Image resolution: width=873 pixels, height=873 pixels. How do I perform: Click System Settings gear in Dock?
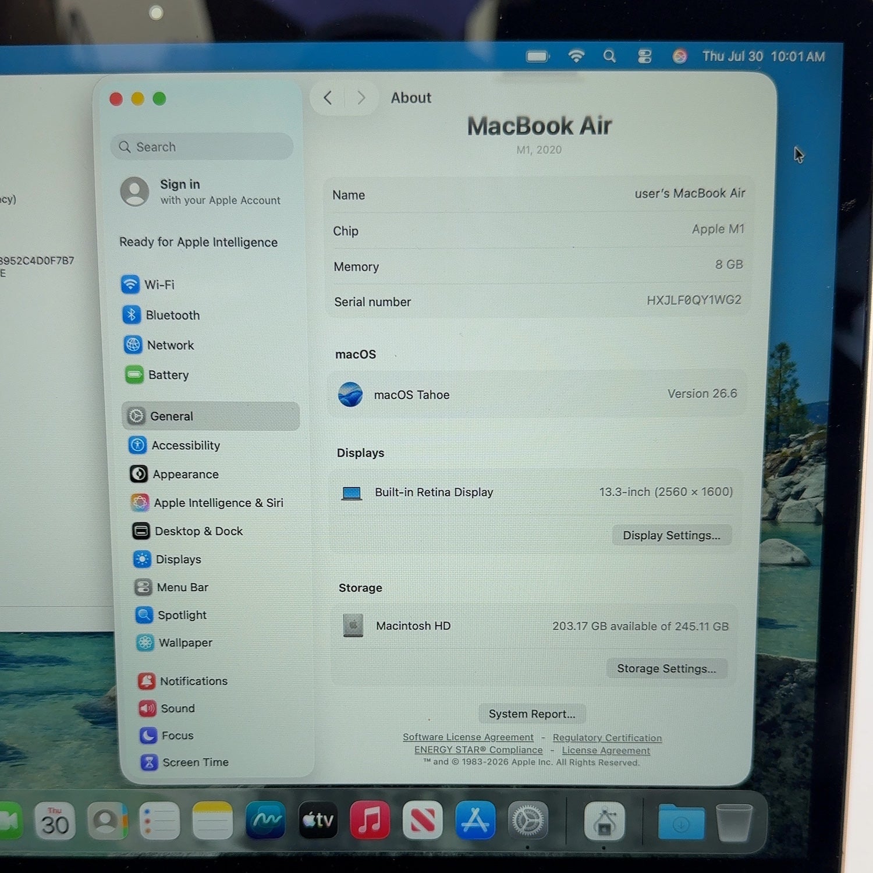click(x=528, y=821)
